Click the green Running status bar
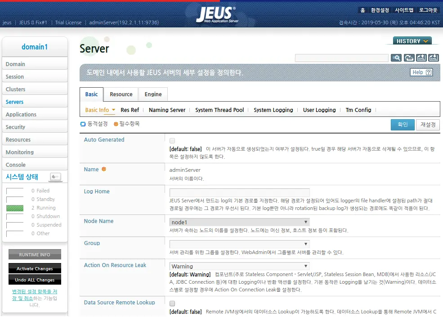Viewport: 443px width, 317px height. (15, 208)
